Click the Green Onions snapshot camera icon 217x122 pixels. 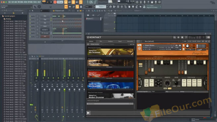177,45
